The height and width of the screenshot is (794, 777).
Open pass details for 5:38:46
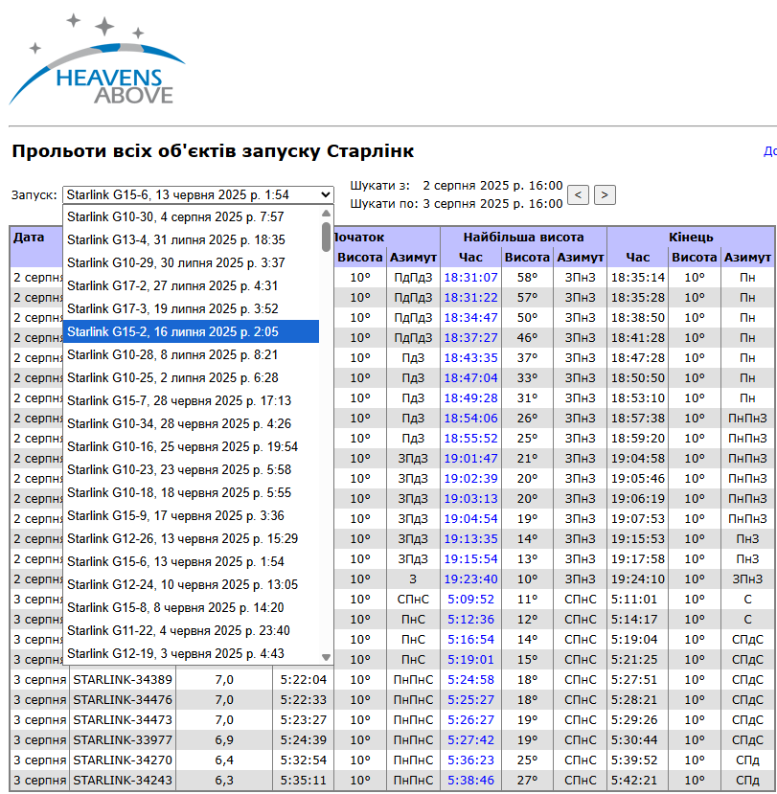point(470,781)
